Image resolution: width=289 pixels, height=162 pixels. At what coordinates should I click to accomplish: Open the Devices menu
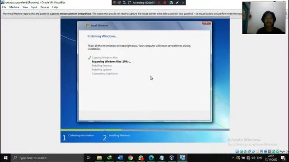[x=45, y=7]
